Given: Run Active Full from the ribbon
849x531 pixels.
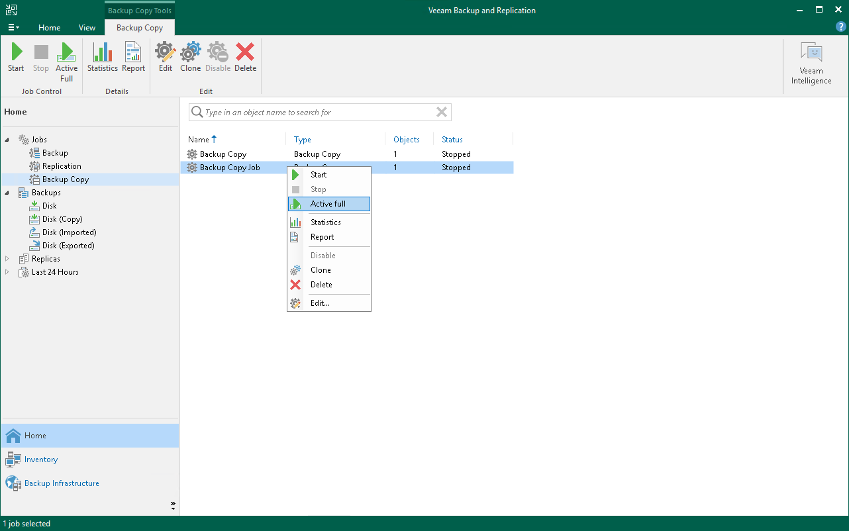Looking at the screenshot, I should coord(66,62).
